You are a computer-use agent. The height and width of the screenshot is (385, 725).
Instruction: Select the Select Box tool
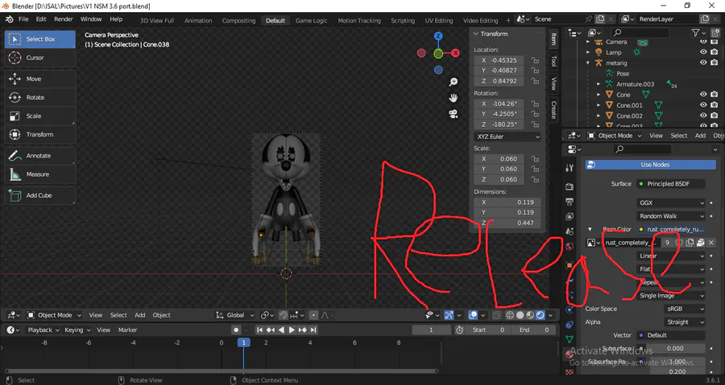(x=40, y=39)
